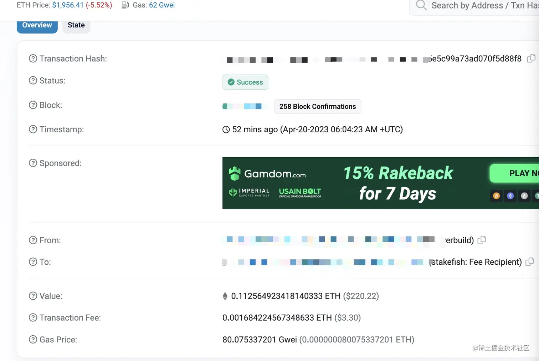This screenshot has height=361, width=539.
Task: Click help icon beside Timestamp
Action: (x=33, y=129)
